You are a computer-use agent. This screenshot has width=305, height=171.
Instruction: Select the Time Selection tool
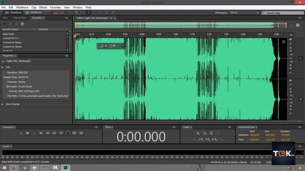pos(88,13)
